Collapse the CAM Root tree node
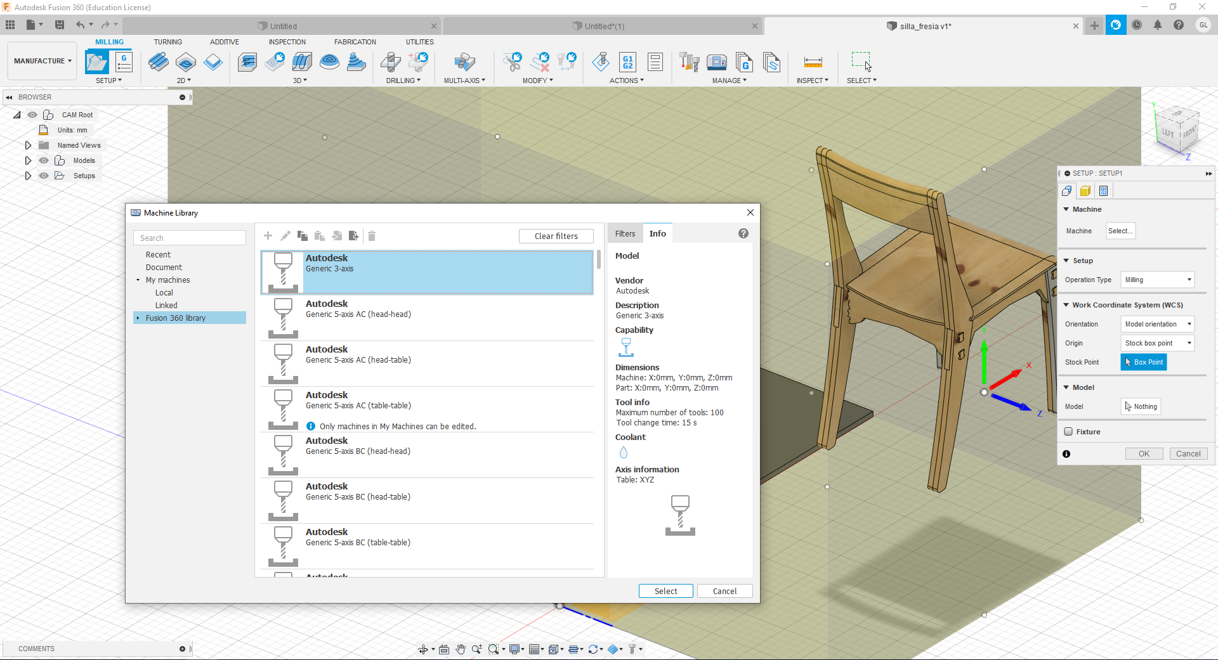 pyautogui.click(x=17, y=115)
